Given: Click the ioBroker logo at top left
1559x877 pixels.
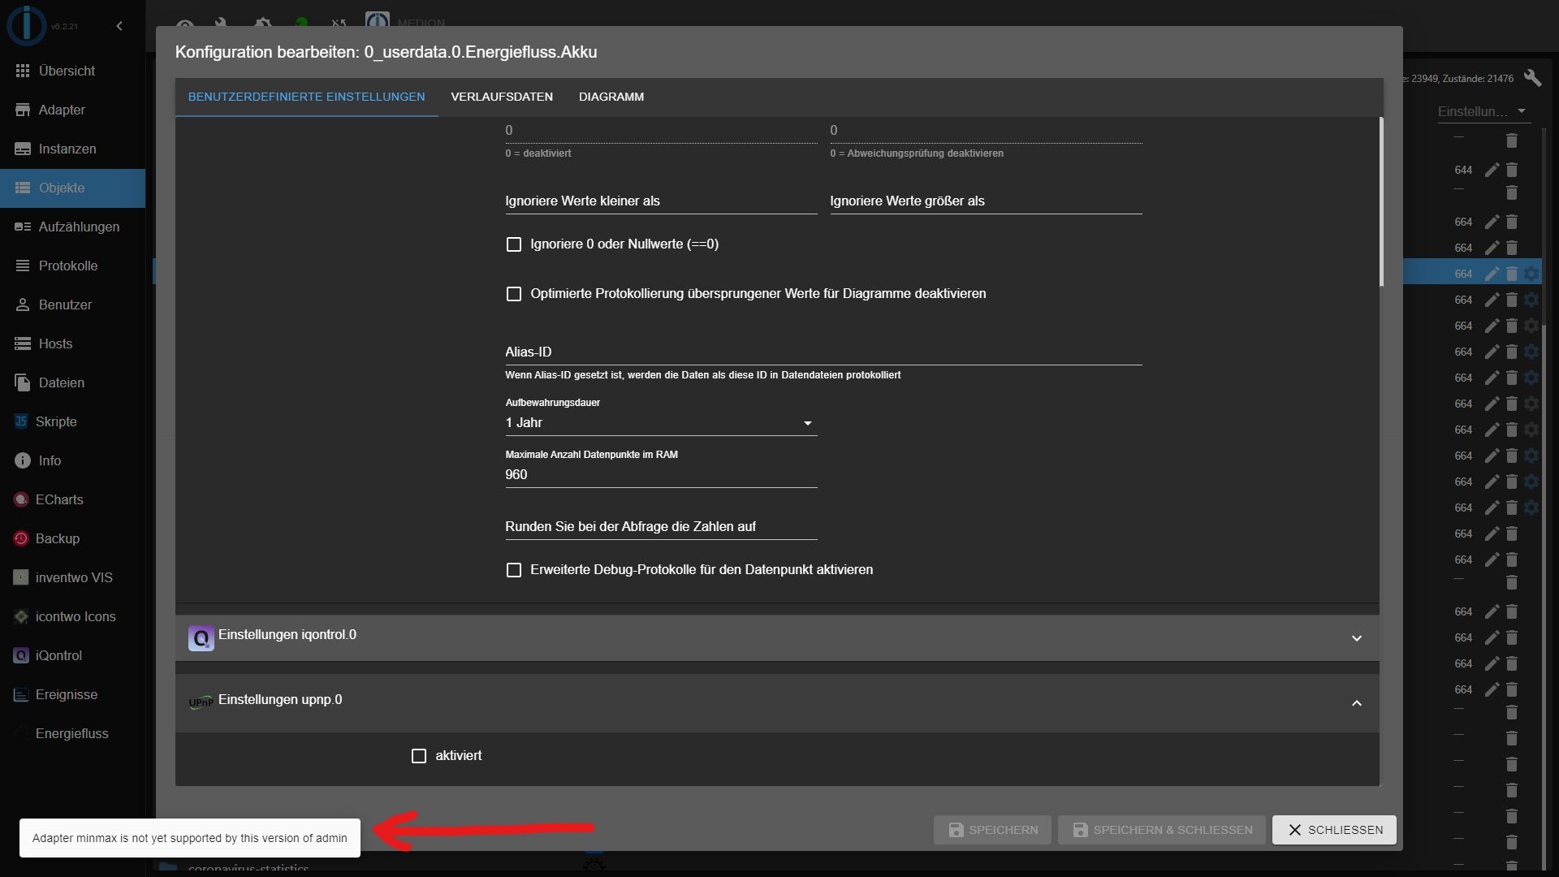Looking at the screenshot, I should [26, 24].
